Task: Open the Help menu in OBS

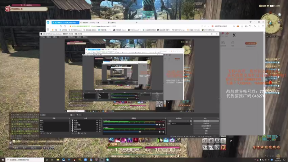Action: 85,37
